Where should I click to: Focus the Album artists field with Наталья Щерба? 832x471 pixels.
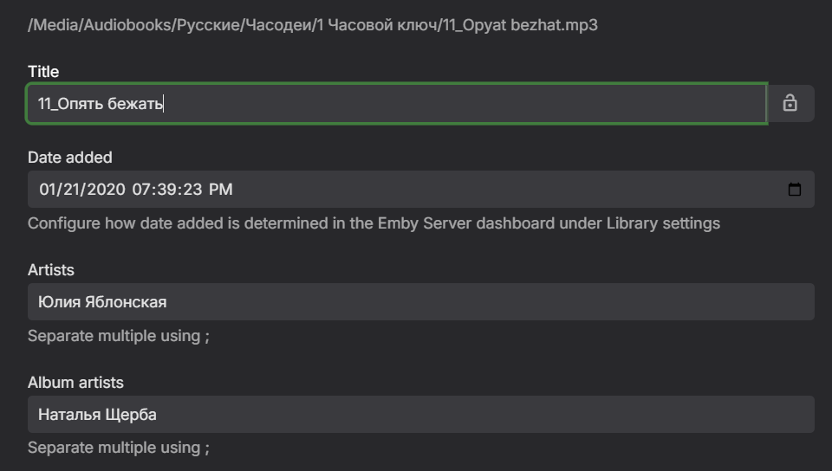coord(420,415)
